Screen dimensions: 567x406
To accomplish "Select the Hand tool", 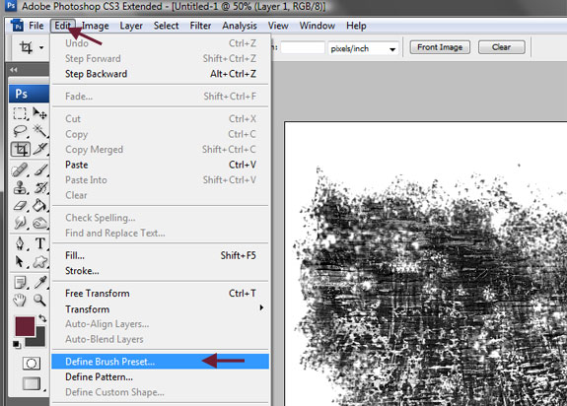I will pyautogui.click(x=20, y=300).
